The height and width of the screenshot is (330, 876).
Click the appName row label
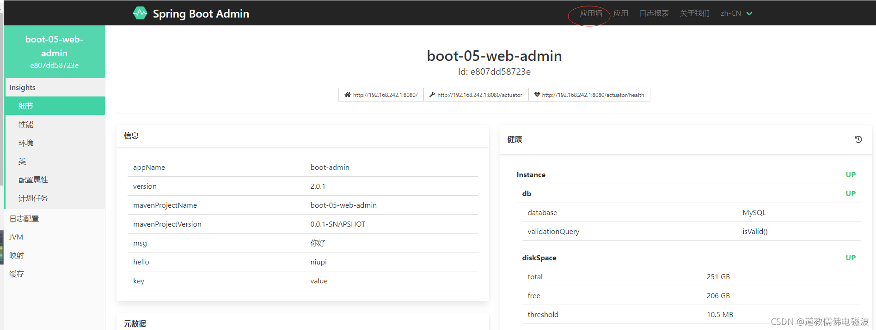[149, 167]
